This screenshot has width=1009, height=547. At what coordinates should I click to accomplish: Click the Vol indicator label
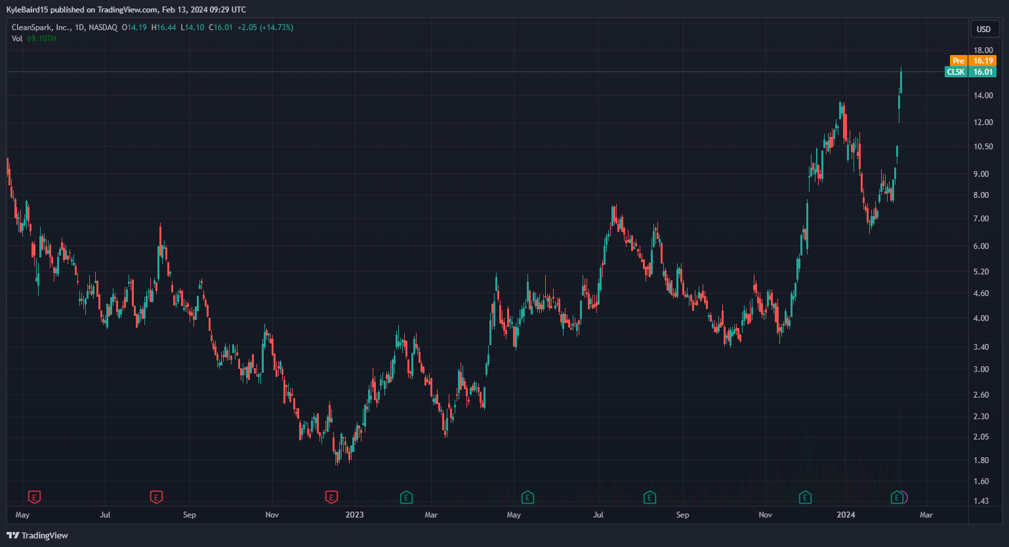(17, 39)
